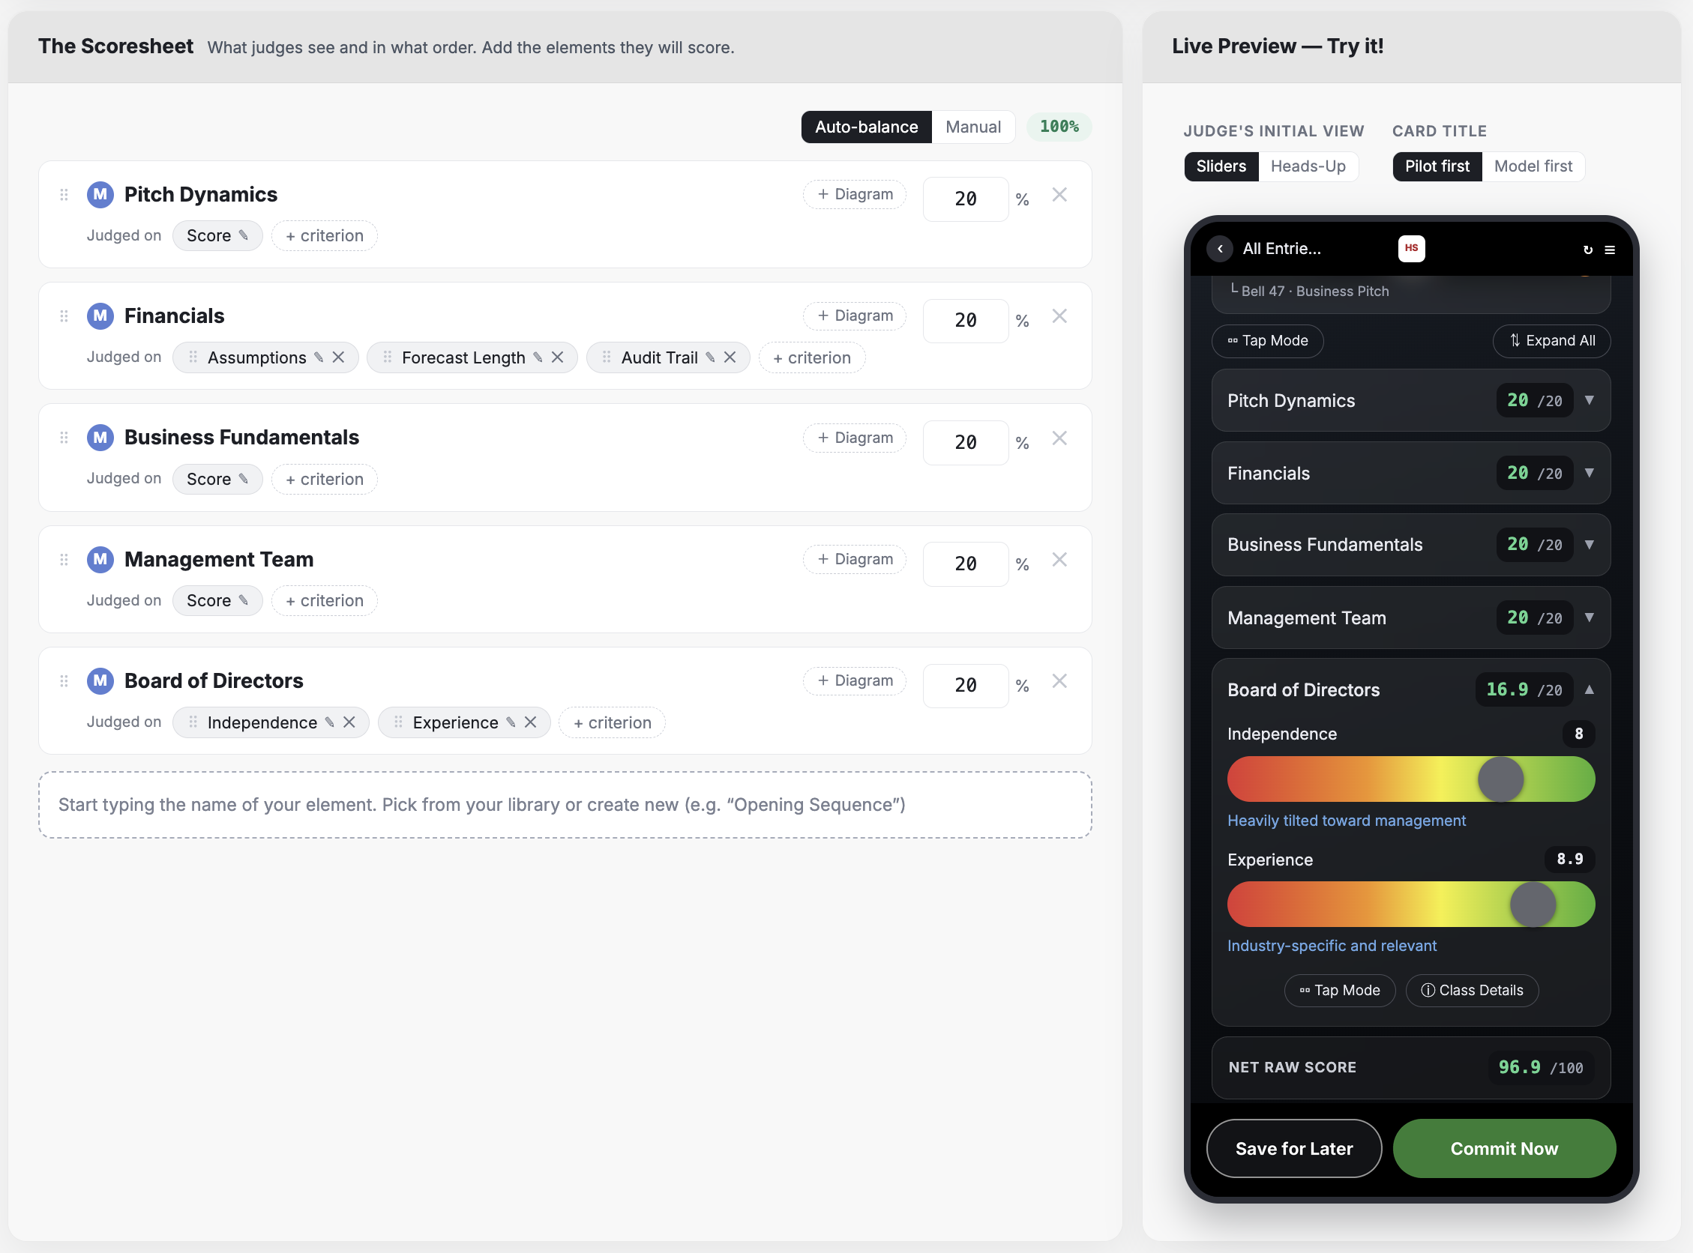The width and height of the screenshot is (1693, 1253).
Task: Focus the new element name input
Action: click(565, 805)
